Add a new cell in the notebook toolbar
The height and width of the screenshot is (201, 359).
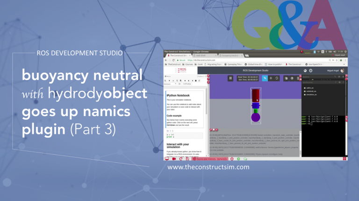[169, 81]
